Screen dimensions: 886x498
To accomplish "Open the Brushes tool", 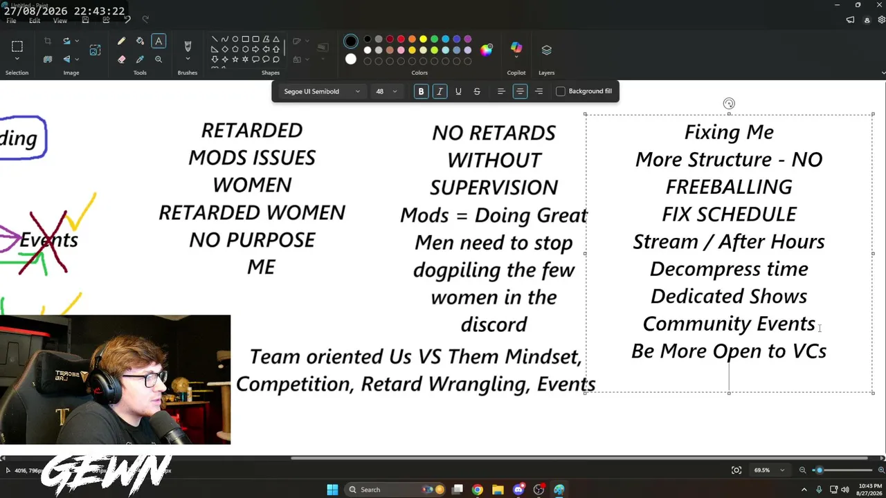I will [187, 46].
